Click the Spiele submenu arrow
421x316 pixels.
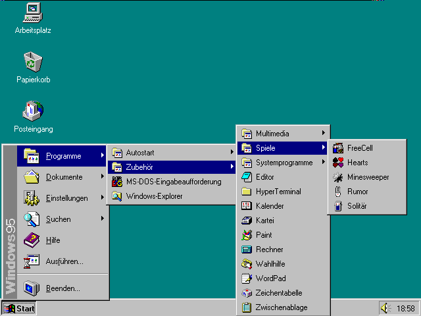point(324,147)
